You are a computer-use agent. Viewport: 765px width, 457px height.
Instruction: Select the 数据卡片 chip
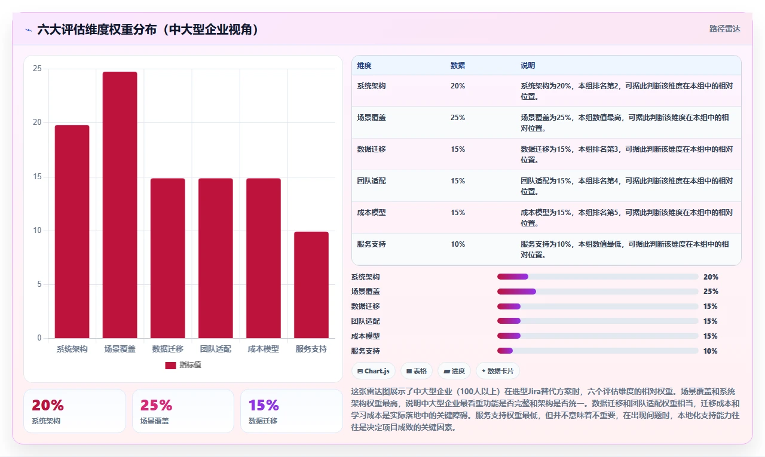(498, 371)
